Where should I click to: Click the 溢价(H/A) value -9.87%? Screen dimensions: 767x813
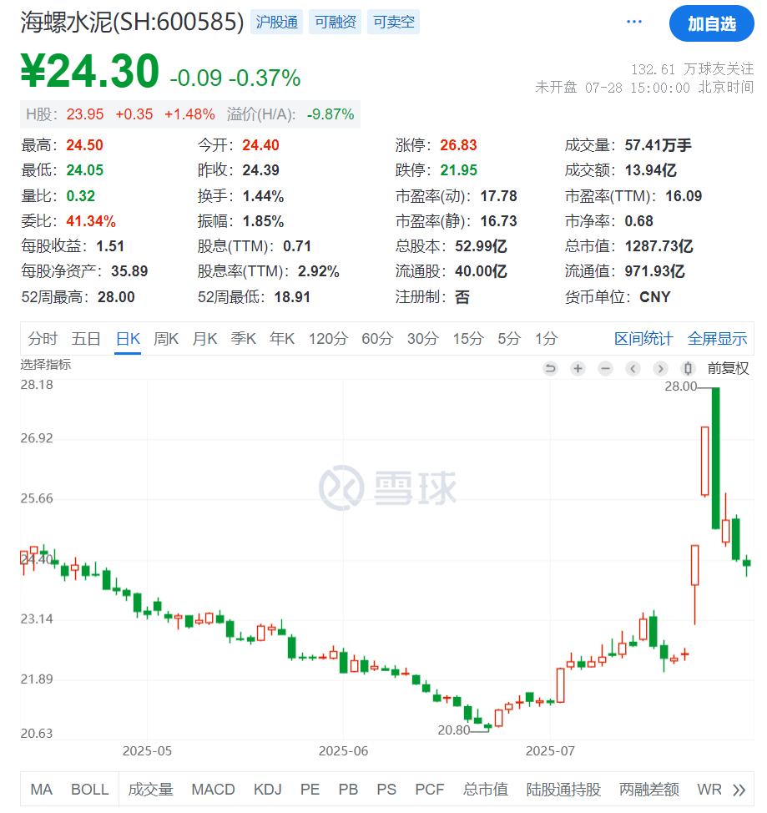tap(331, 114)
